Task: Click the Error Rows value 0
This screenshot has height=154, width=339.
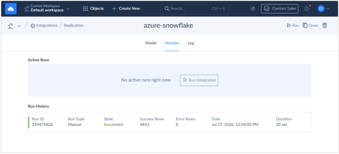Action: point(177,125)
